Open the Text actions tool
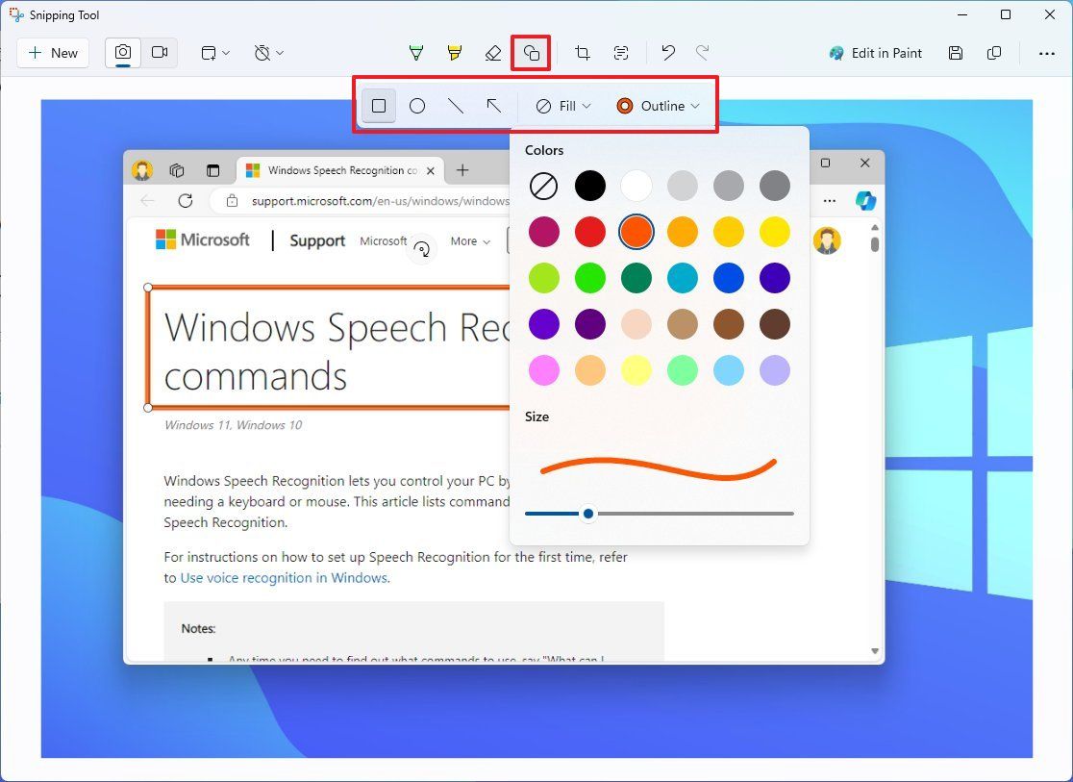 tap(621, 53)
